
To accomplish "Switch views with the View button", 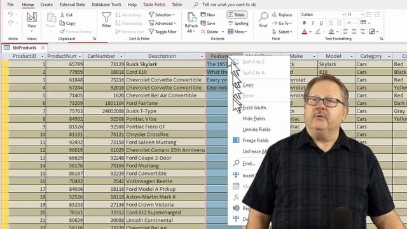I will point(32,23).
